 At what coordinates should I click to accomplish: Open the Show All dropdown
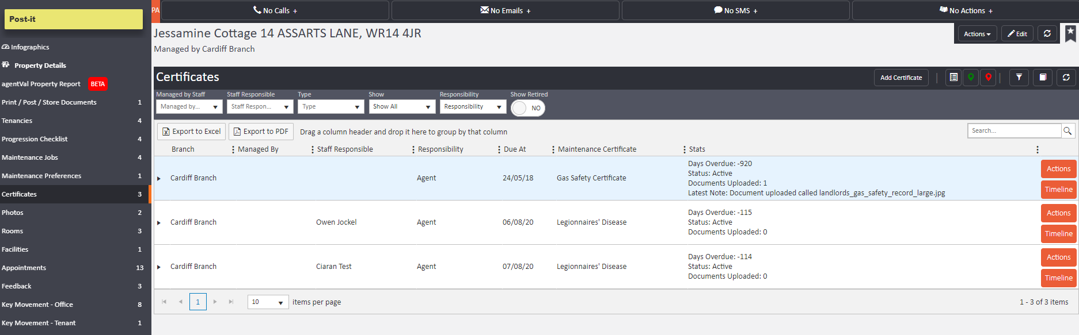point(402,107)
